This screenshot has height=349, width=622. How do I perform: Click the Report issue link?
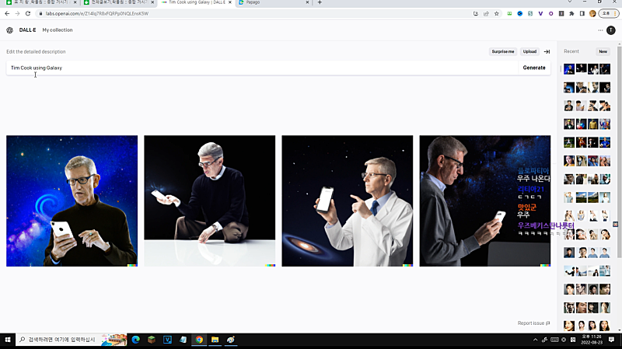(533, 323)
